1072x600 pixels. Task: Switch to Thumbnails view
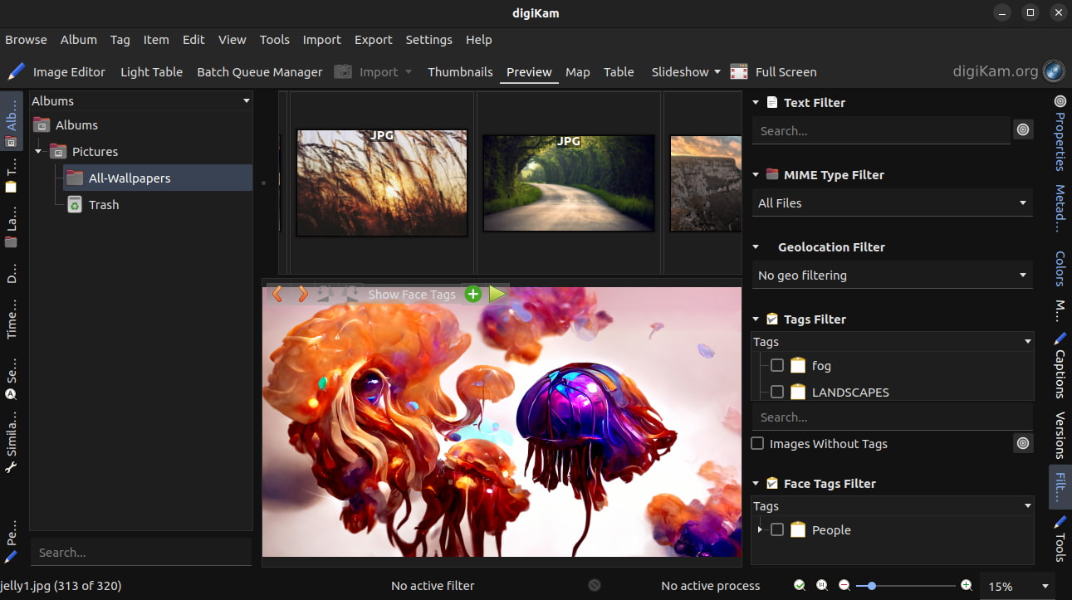[460, 72]
